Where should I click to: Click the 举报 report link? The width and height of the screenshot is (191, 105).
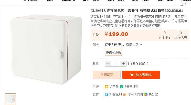pyautogui.click(x=183, y=5)
